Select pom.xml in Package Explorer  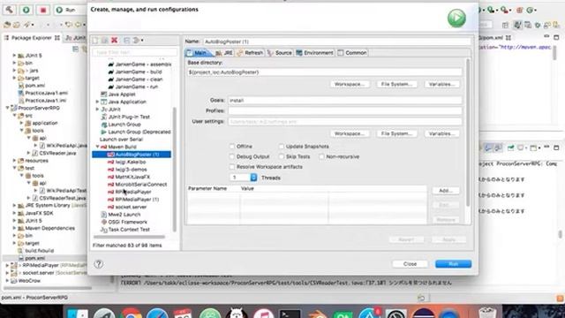(x=34, y=258)
